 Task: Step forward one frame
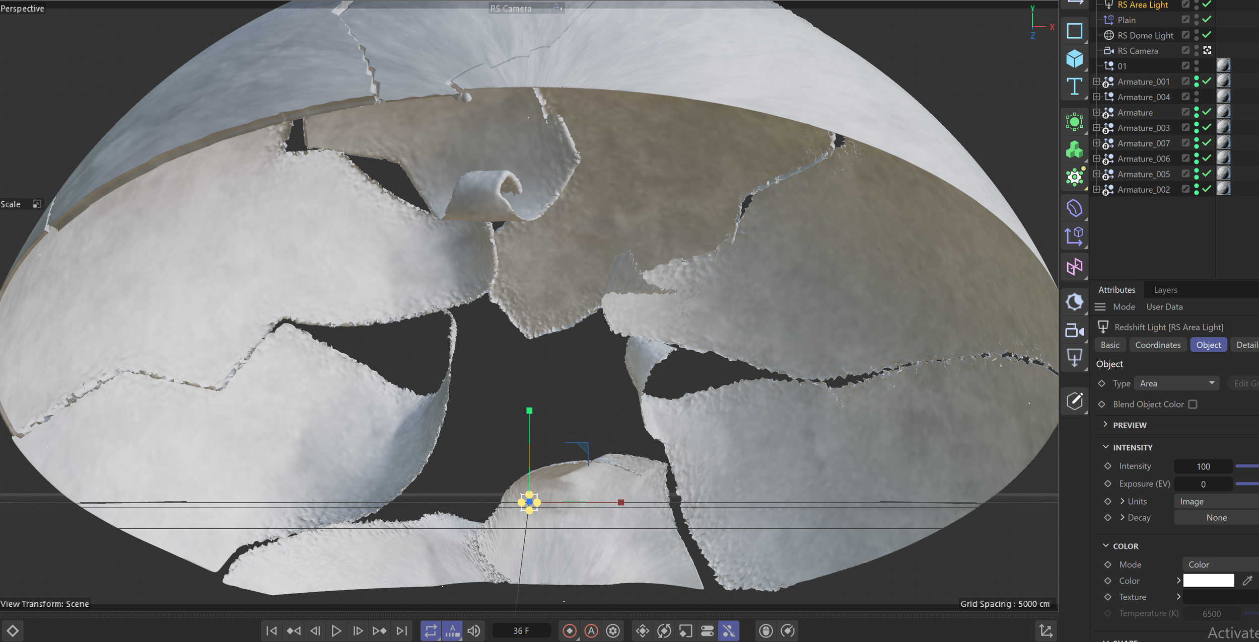tap(358, 630)
